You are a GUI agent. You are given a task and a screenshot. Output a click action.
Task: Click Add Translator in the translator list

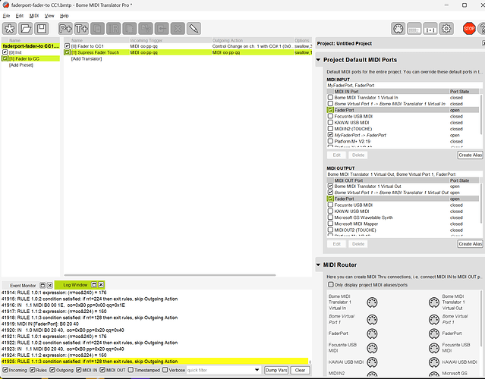click(x=87, y=58)
